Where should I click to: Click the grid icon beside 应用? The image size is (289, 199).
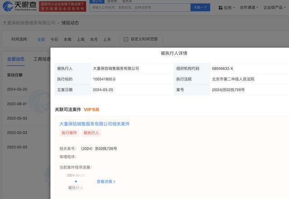(220, 8)
